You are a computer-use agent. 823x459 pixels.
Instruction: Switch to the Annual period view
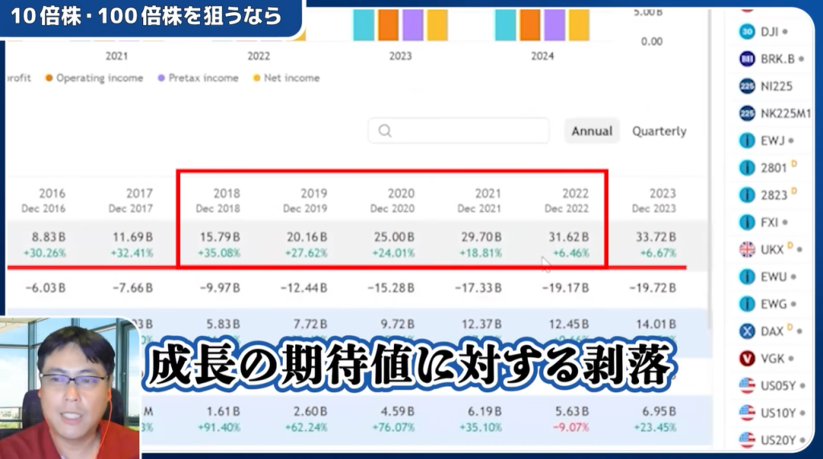click(592, 131)
